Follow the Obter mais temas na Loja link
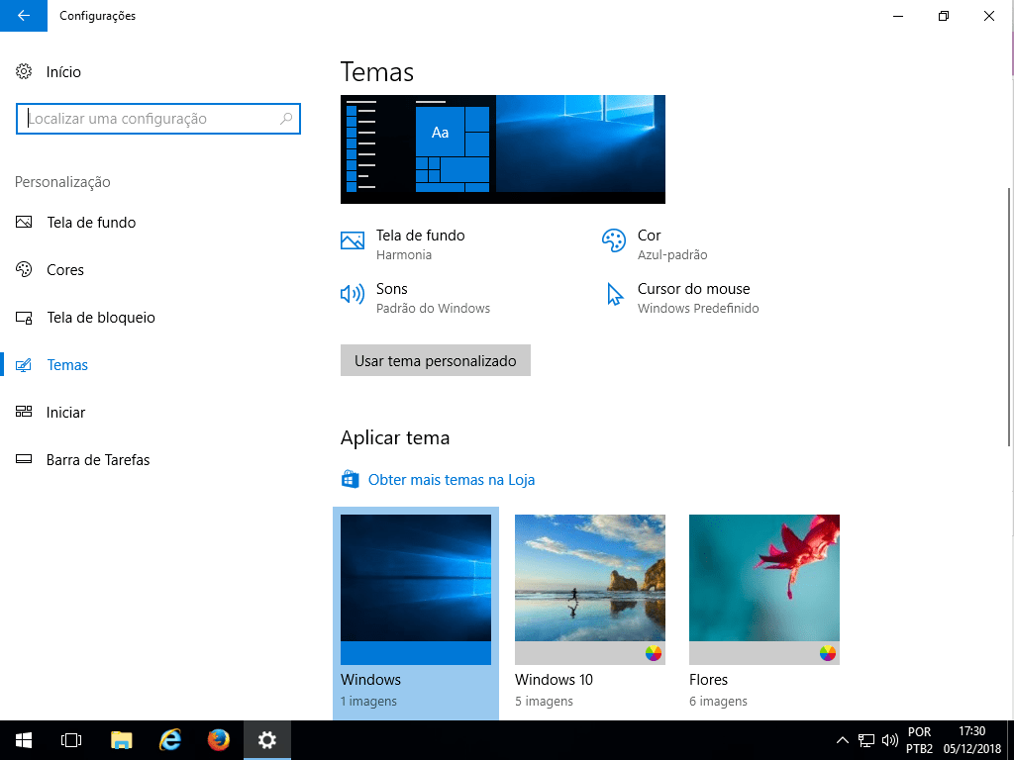The image size is (1014, 760). point(451,480)
